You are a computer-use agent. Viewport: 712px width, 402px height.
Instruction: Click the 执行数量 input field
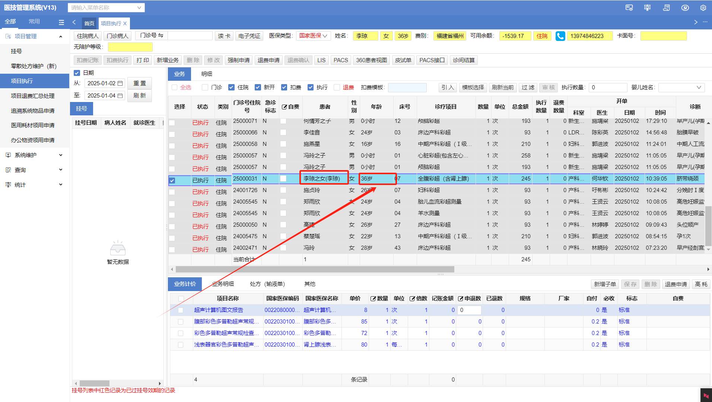coord(608,87)
